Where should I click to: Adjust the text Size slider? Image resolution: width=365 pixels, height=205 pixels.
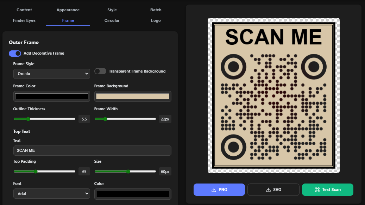125,172
